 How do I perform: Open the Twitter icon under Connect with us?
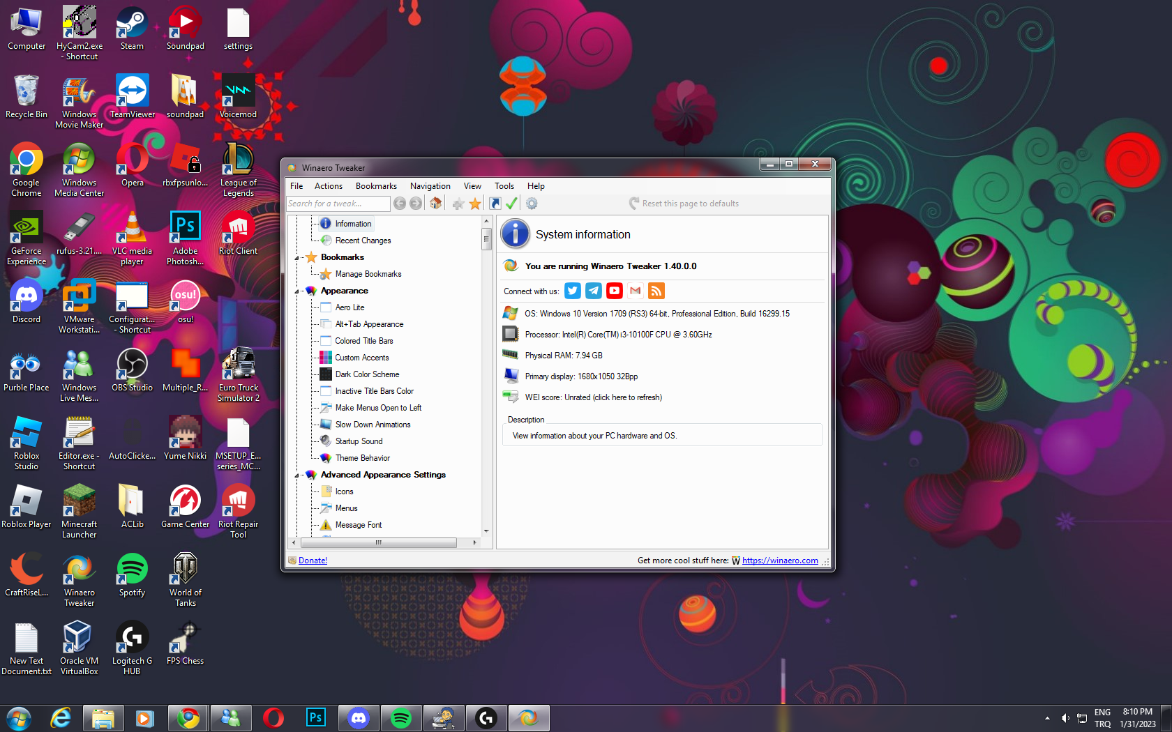[x=573, y=291]
